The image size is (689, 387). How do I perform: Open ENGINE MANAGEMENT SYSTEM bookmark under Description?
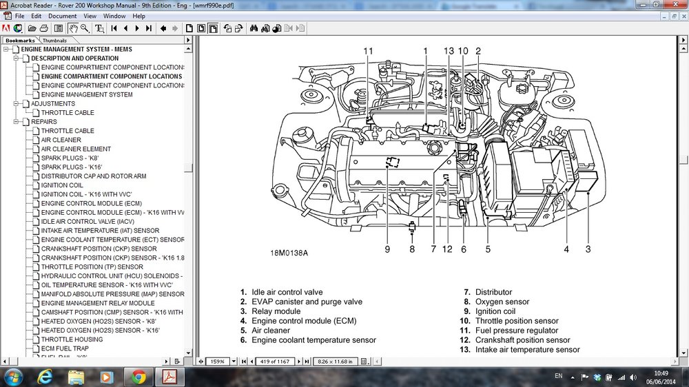(x=87, y=94)
